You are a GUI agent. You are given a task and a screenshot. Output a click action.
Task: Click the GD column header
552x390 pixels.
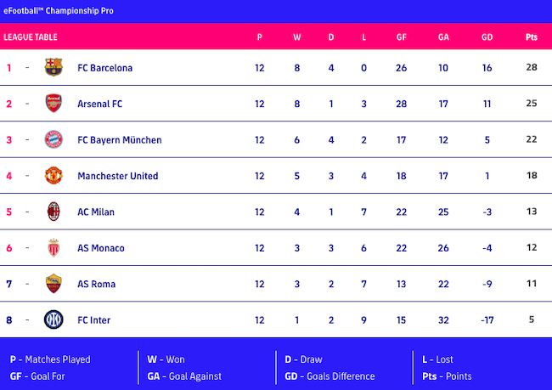point(487,37)
